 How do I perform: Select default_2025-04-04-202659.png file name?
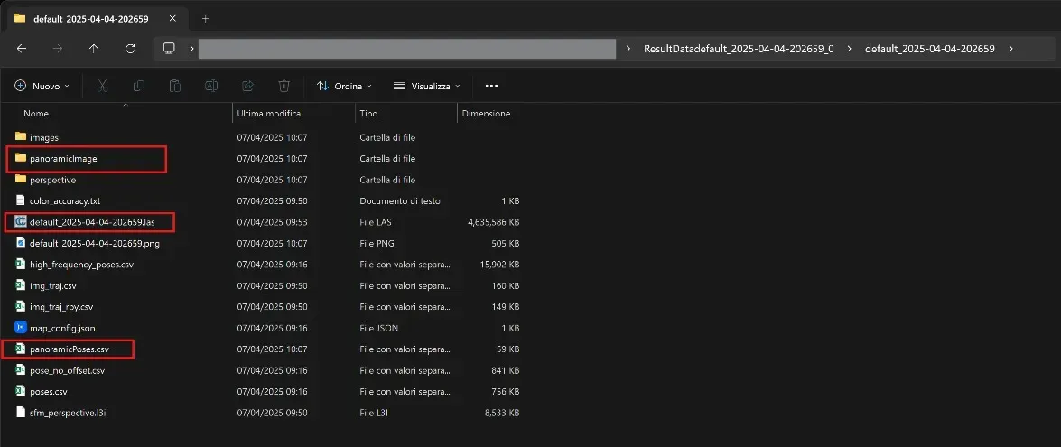tap(95, 243)
